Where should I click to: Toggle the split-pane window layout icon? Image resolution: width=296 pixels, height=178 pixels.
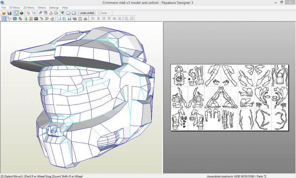[x=68, y=13]
